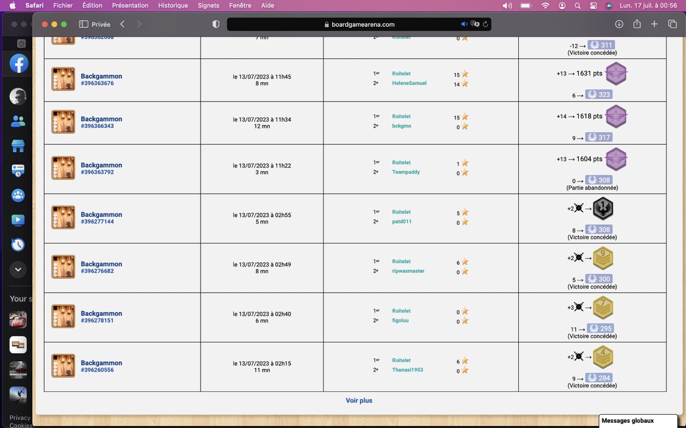Open Facebook Marketplace icon in background sidebar
Image resolution: width=686 pixels, height=428 pixels.
(18, 146)
